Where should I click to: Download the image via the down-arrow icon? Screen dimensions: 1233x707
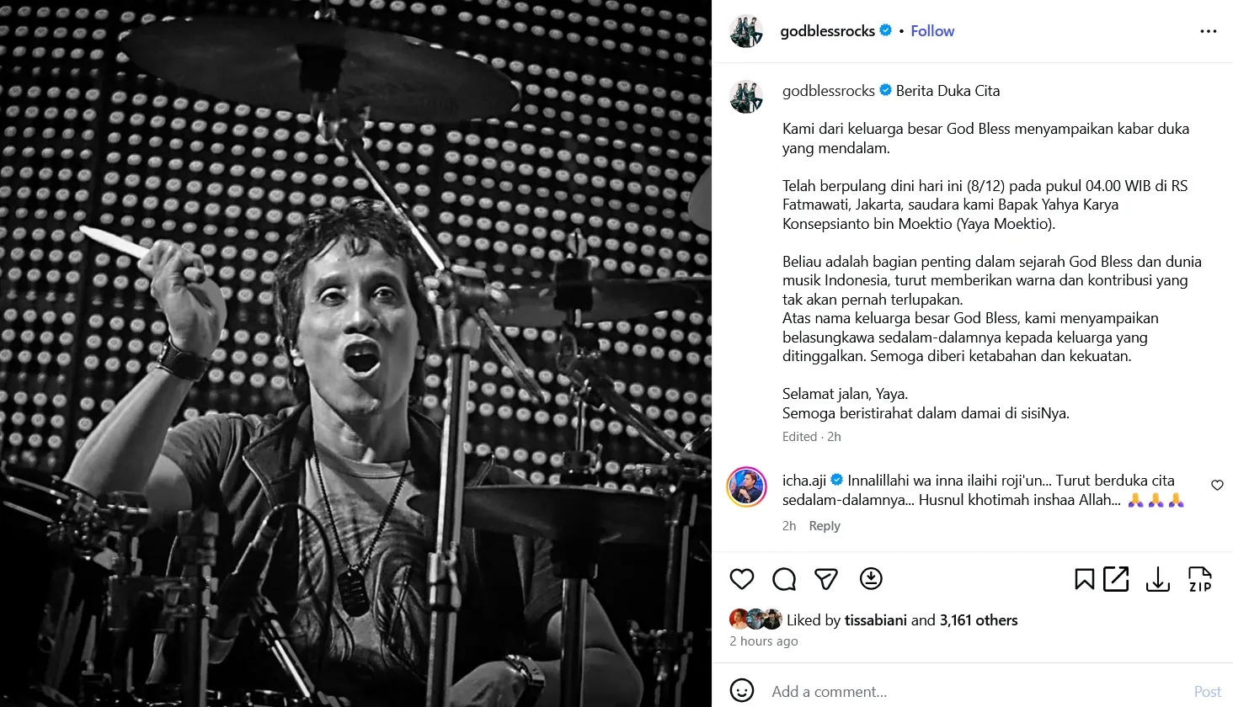tap(1158, 579)
